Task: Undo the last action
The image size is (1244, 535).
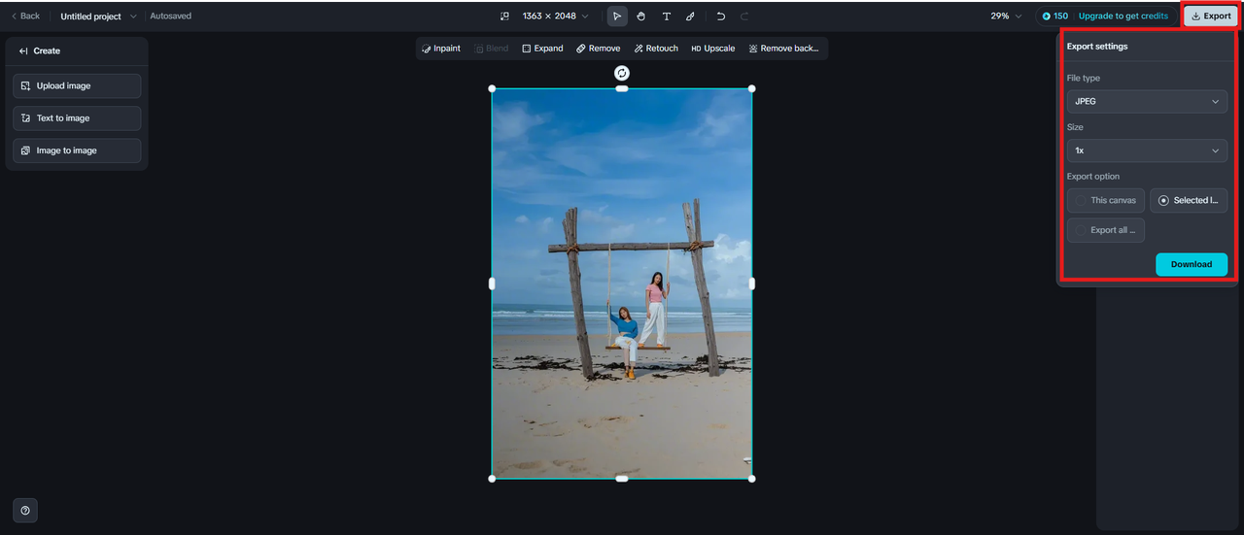Action: click(x=720, y=17)
